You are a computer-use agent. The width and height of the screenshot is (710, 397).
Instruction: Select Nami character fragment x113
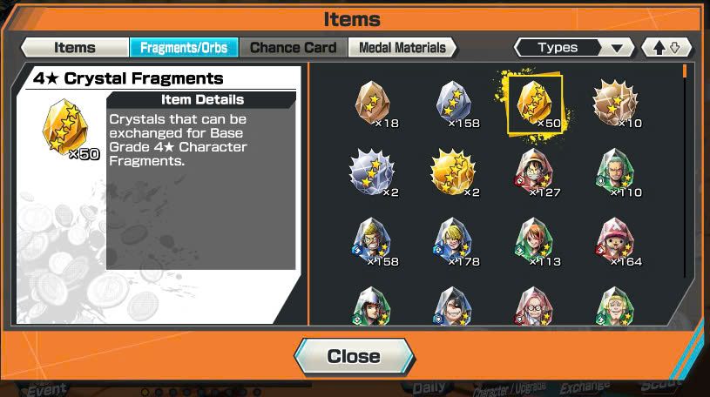535,243
